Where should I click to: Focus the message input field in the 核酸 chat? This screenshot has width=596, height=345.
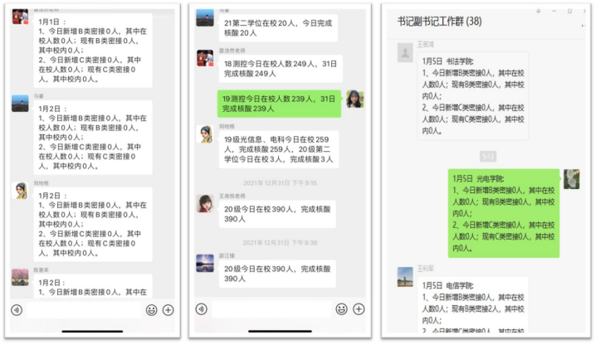tap(271, 309)
